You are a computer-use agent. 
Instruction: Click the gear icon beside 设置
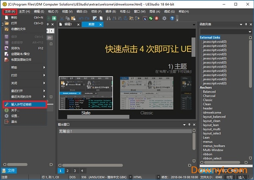[6, 116]
